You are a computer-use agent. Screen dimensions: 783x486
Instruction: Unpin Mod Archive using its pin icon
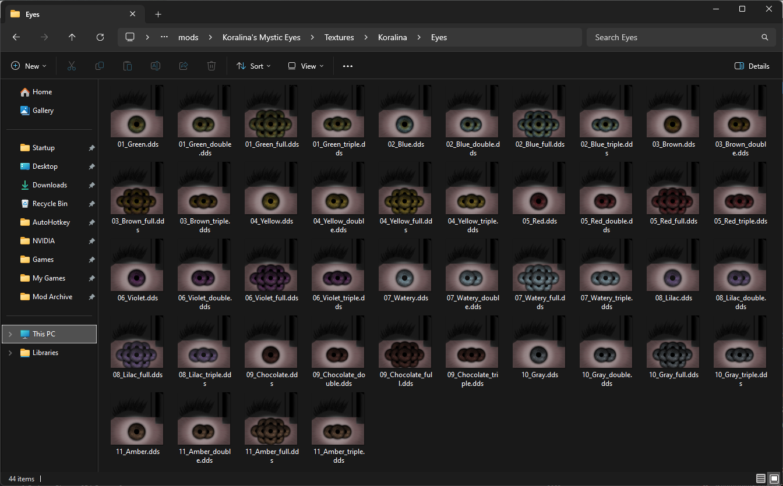tap(91, 297)
